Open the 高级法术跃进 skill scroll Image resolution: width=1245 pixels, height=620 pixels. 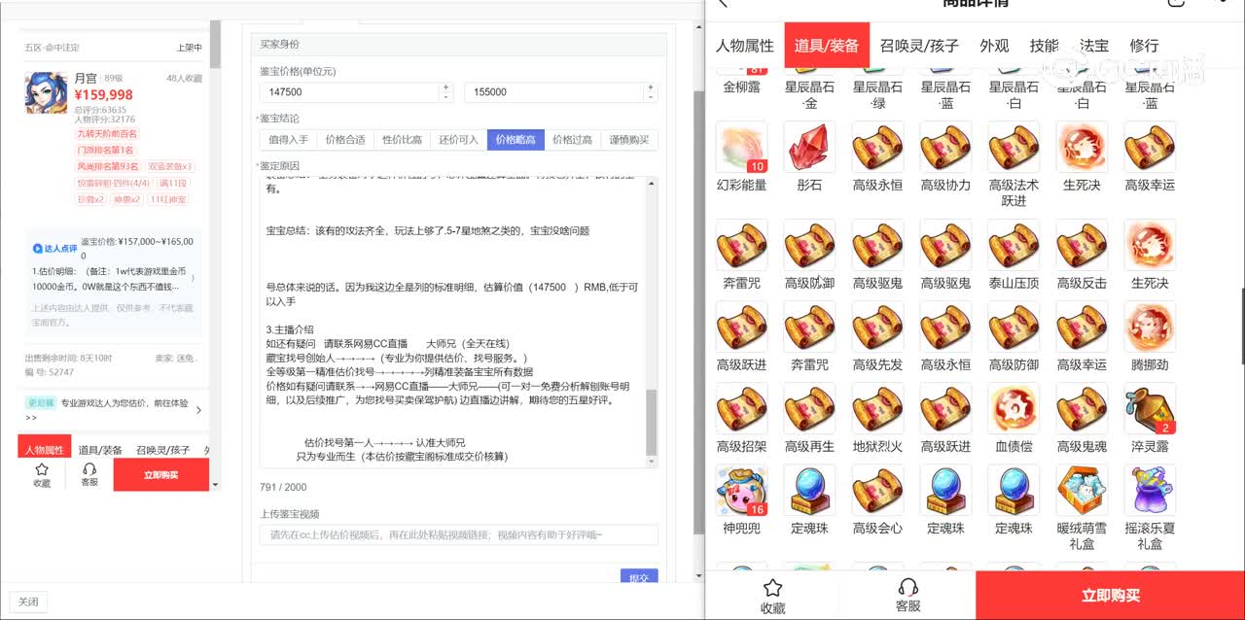(x=1014, y=148)
